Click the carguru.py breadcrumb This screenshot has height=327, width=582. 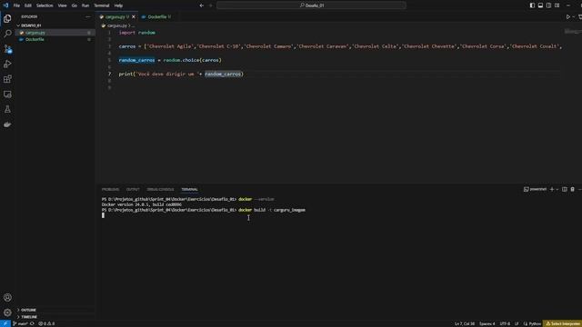tap(117, 25)
